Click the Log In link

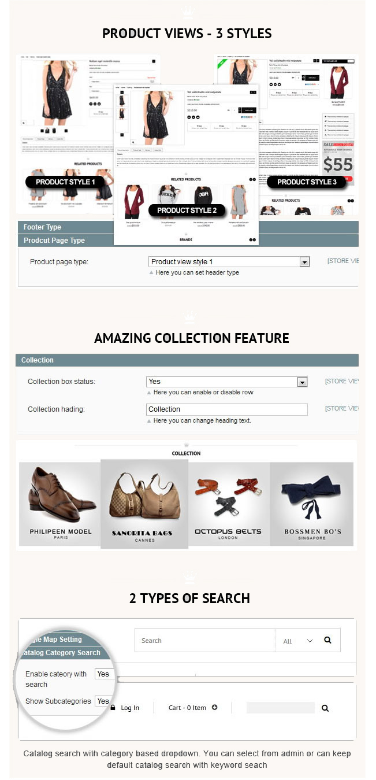(130, 708)
